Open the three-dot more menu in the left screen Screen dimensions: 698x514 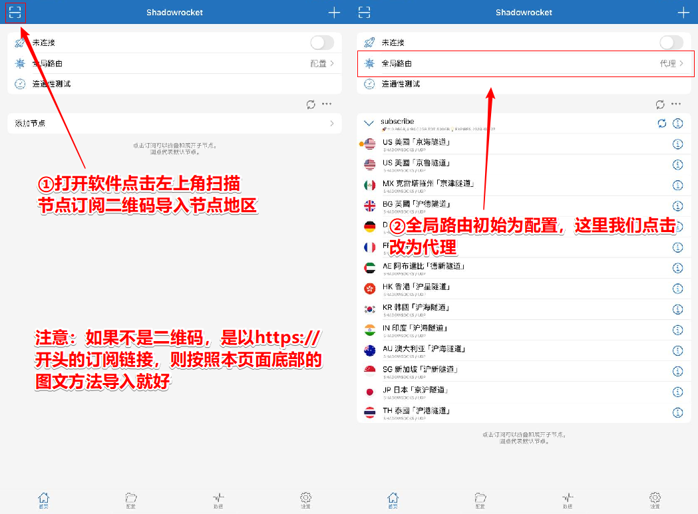tap(327, 104)
